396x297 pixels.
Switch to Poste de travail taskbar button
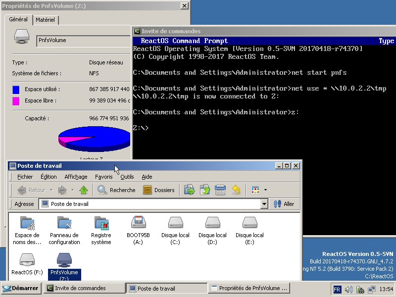coord(167,288)
